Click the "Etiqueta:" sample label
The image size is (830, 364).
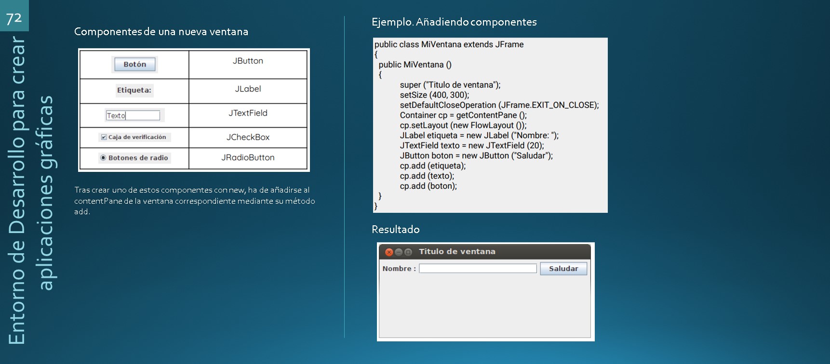point(134,90)
